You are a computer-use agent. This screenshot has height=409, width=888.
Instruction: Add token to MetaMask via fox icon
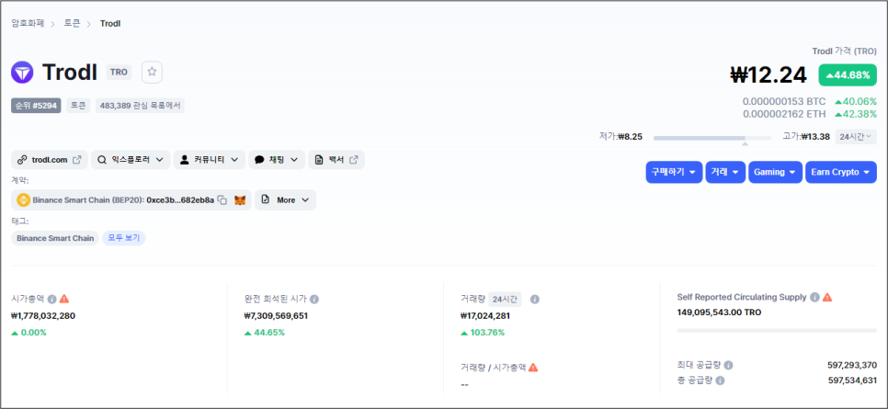(x=240, y=200)
